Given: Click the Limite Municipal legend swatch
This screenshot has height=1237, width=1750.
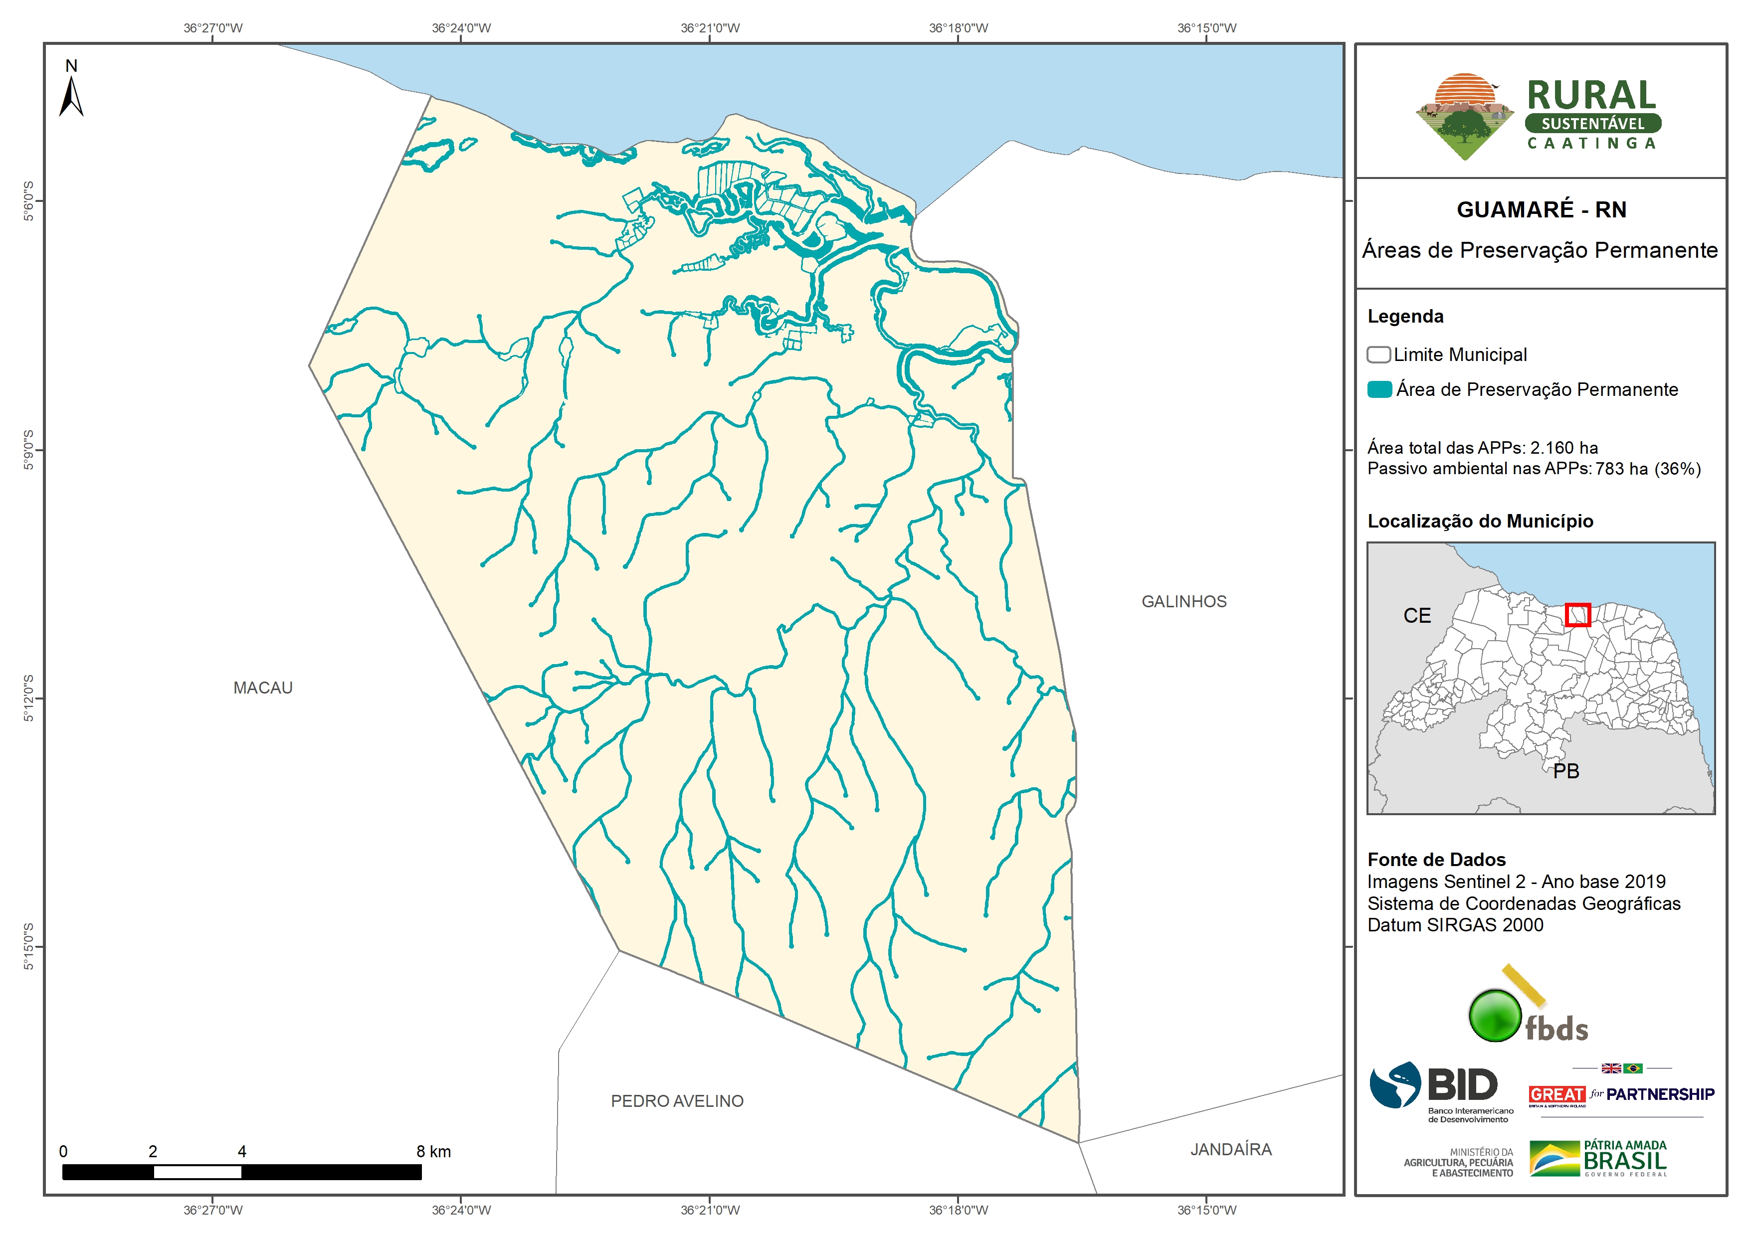Looking at the screenshot, I should pyautogui.click(x=1378, y=354).
